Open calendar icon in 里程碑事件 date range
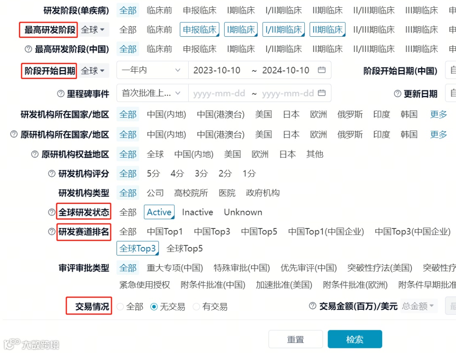456x353 pixels. click(x=321, y=93)
